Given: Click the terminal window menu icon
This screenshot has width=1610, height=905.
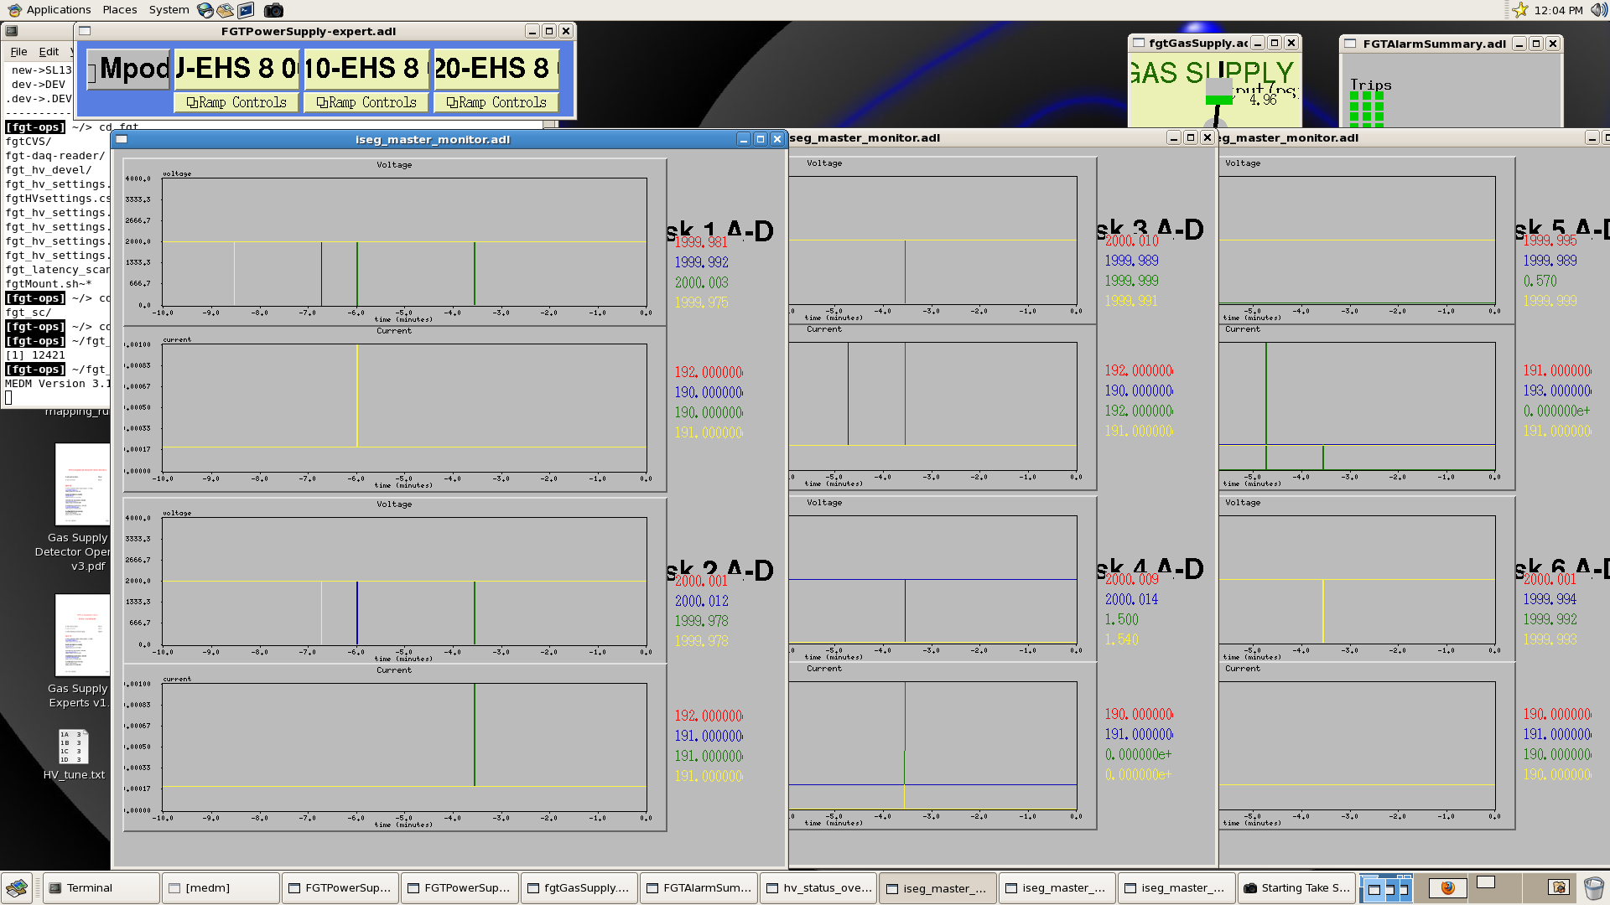Looking at the screenshot, I should point(11,31).
